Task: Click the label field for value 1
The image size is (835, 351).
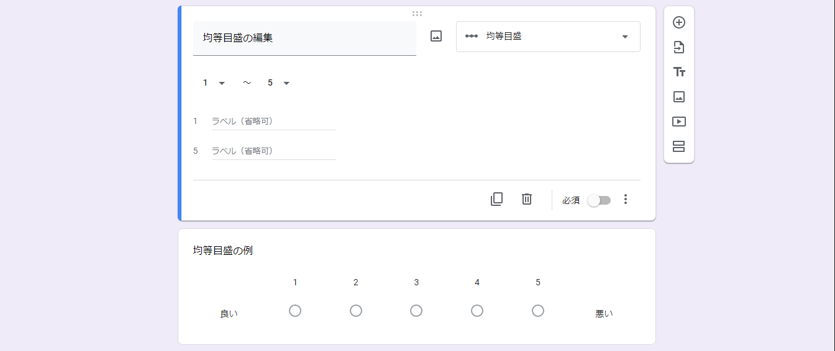Action: click(273, 122)
